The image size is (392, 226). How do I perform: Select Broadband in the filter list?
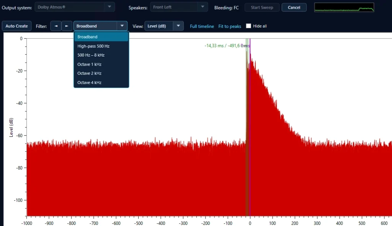point(101,37)
